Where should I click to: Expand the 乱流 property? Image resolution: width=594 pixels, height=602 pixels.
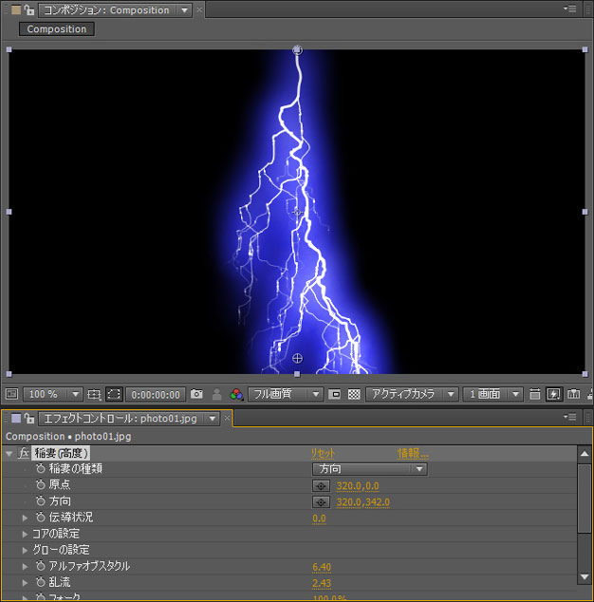(25, 582)
